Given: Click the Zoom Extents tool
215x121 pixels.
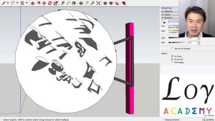Looking at the screenshot, I should tap(98, 3).
